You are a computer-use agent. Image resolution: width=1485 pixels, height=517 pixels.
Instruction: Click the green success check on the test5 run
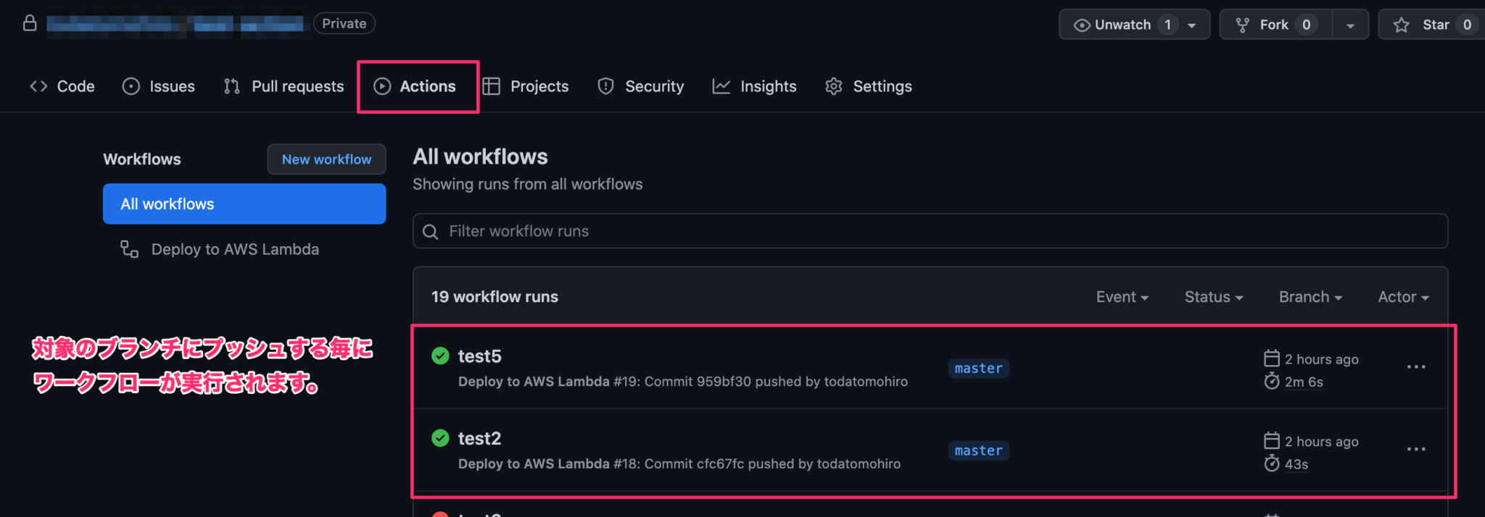(x=440, y=356)
